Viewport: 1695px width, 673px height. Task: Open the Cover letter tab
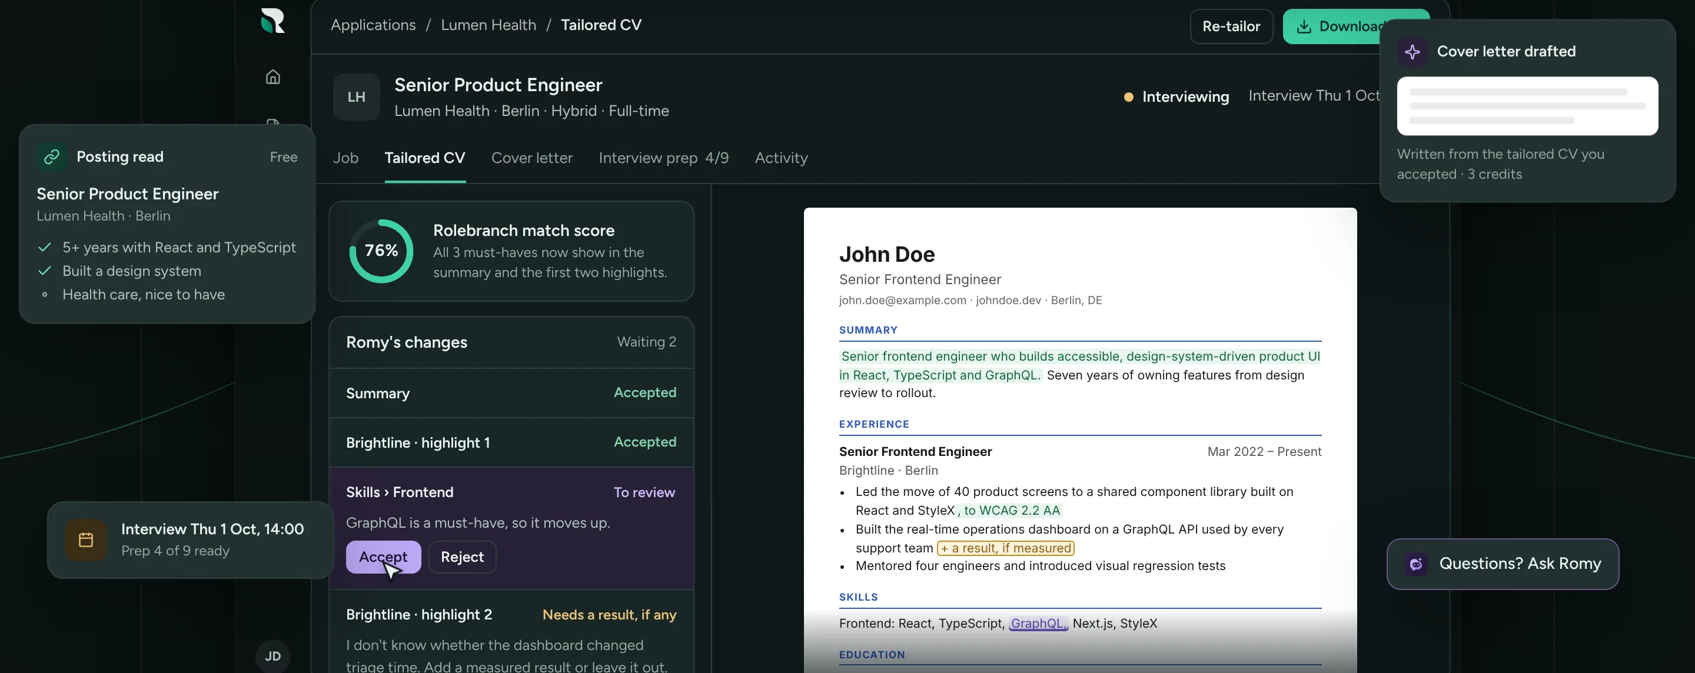(x=531, y=158)
